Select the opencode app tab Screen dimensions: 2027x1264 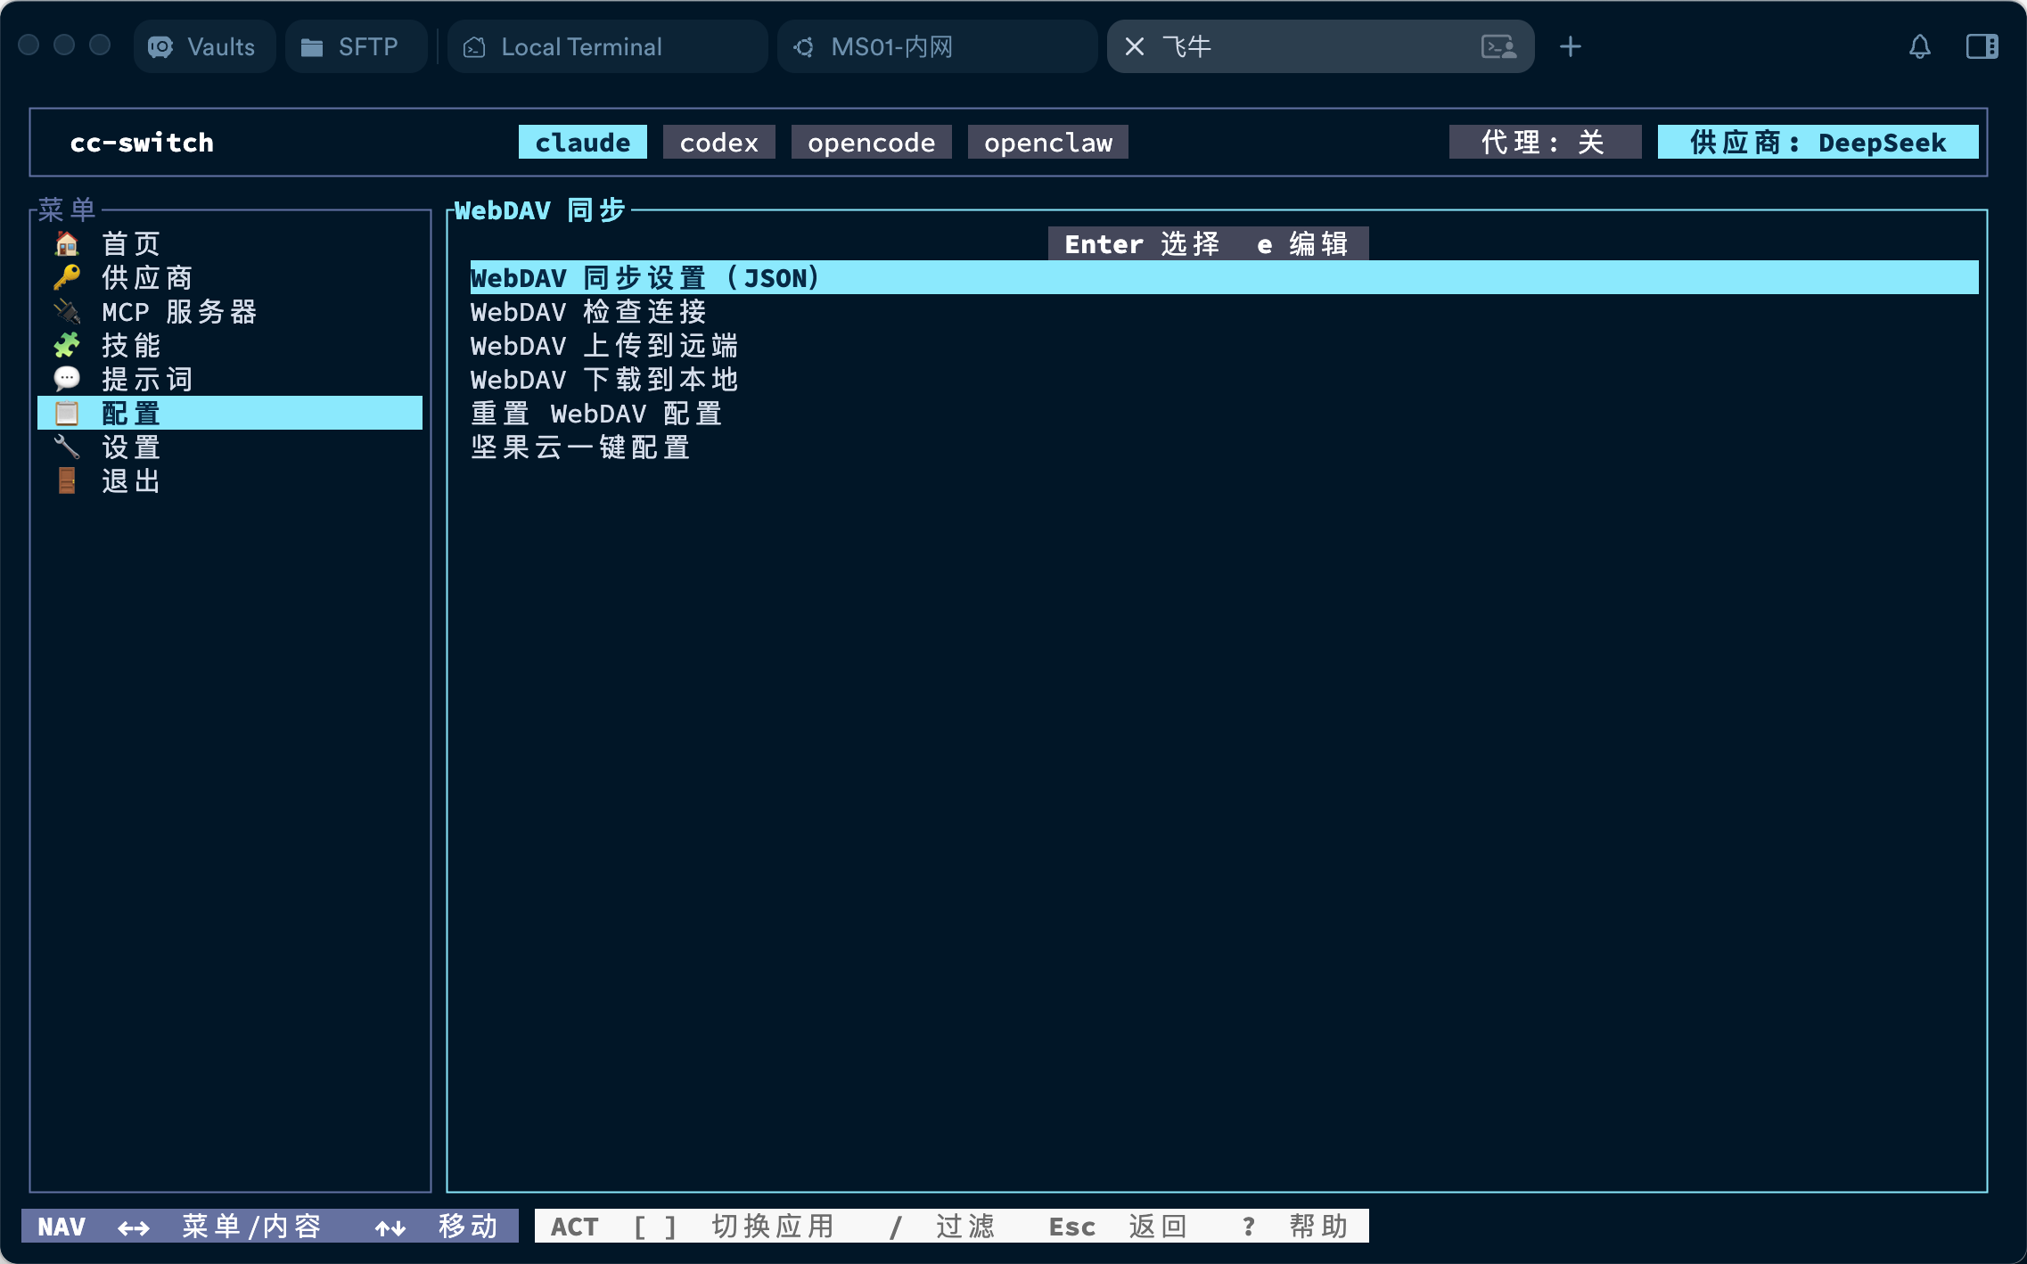point(872,143)
